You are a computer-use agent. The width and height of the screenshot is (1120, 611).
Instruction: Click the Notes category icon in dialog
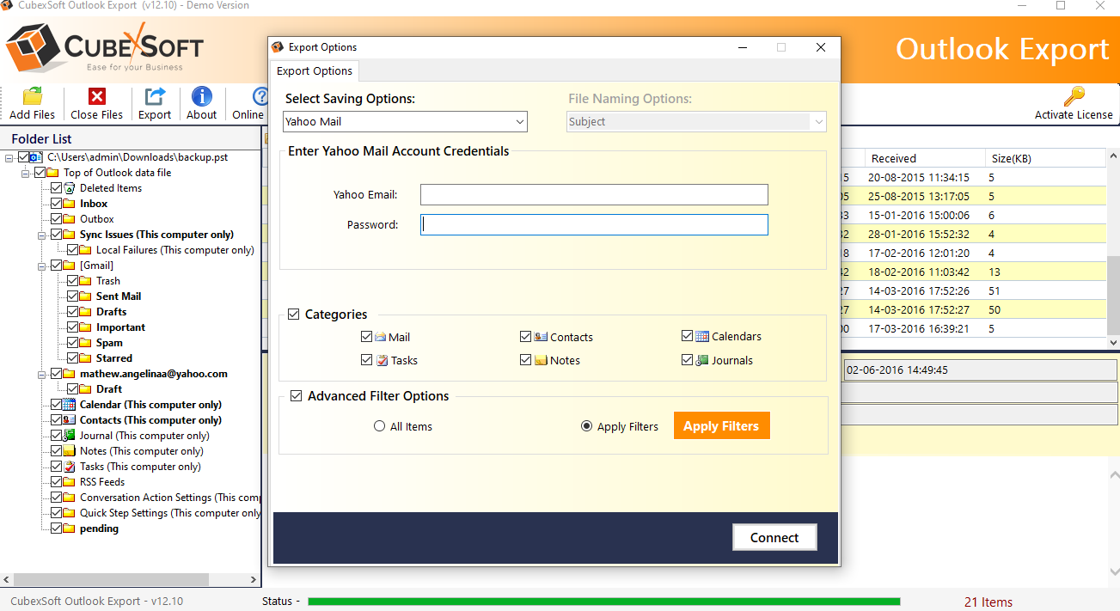(x=541, y=360)
